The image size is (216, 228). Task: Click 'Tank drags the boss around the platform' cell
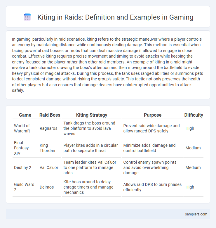click(x=92, y=128)
